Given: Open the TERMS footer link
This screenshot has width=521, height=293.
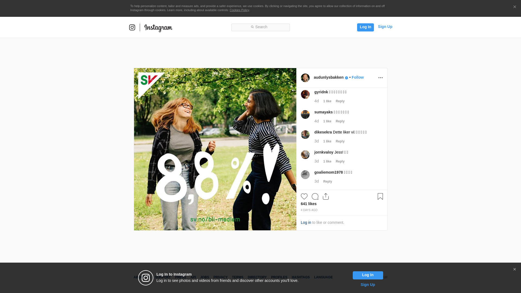Looking at the screenshot, I should pos(238,277).
